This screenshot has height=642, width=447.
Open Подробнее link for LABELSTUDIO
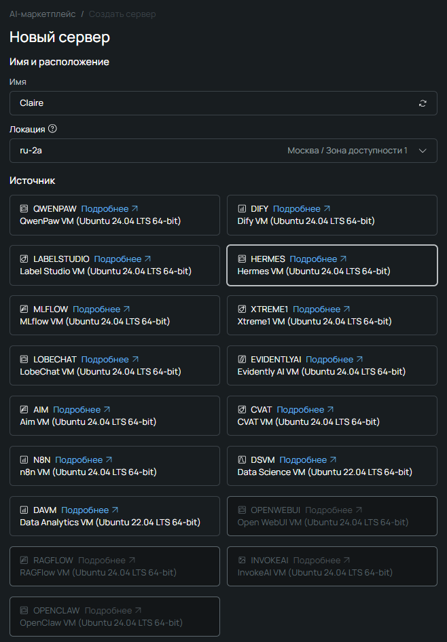pos(122,259)
